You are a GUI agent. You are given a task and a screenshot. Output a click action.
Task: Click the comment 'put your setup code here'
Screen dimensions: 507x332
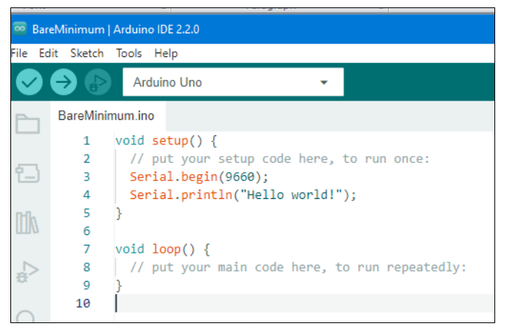(280, 158)
